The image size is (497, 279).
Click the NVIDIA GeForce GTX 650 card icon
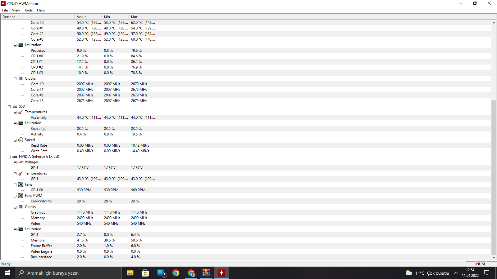tap(15, 157)
